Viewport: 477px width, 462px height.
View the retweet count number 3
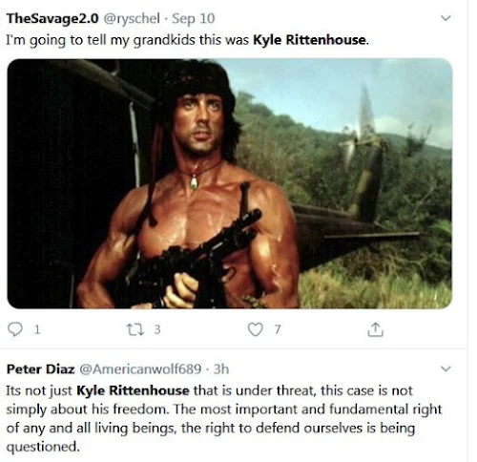click(x=157, y=329)
